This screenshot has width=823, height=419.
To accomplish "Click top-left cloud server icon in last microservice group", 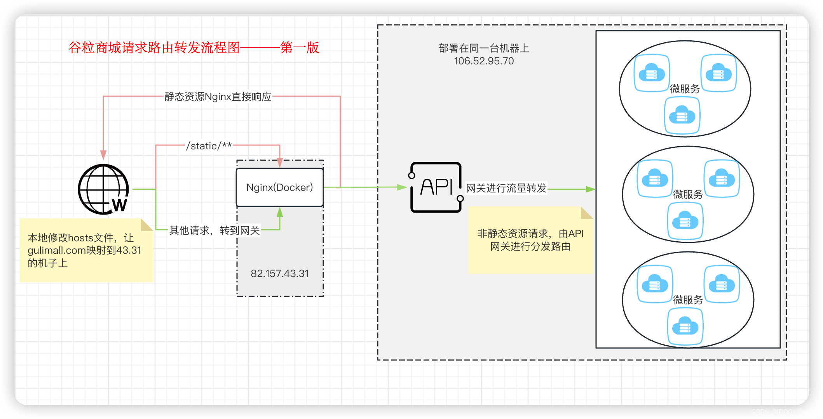I will [x=655, y=284].
